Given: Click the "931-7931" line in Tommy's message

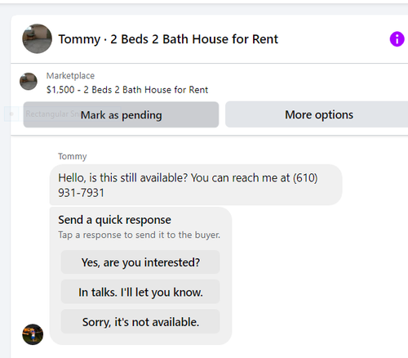Looking at the screenshot, I should click(81, 193).
